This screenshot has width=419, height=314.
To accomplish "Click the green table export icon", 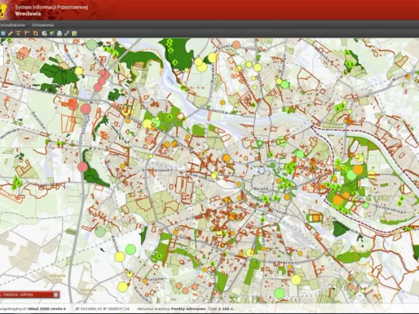I will (74, 33).
